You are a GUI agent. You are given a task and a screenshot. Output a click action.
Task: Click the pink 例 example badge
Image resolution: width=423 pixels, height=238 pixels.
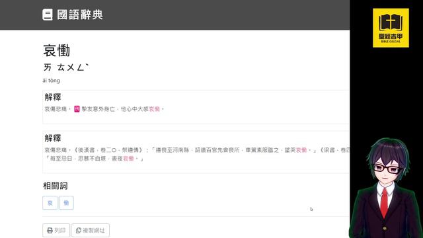77,108
